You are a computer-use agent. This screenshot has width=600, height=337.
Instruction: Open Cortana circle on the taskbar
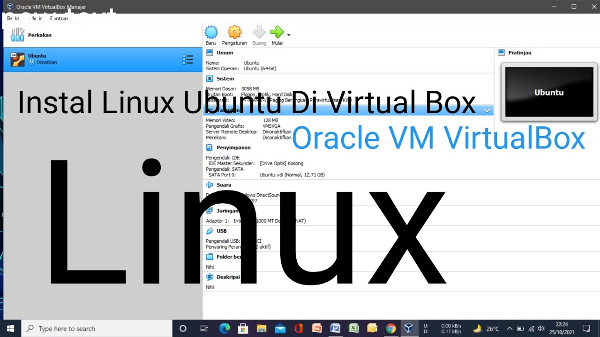(183, 329)
